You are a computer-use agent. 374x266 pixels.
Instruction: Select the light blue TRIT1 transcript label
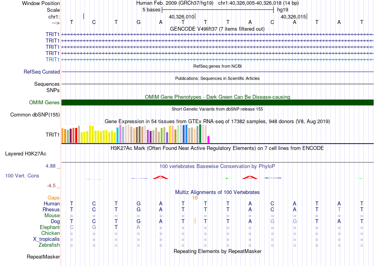[52, 59]
